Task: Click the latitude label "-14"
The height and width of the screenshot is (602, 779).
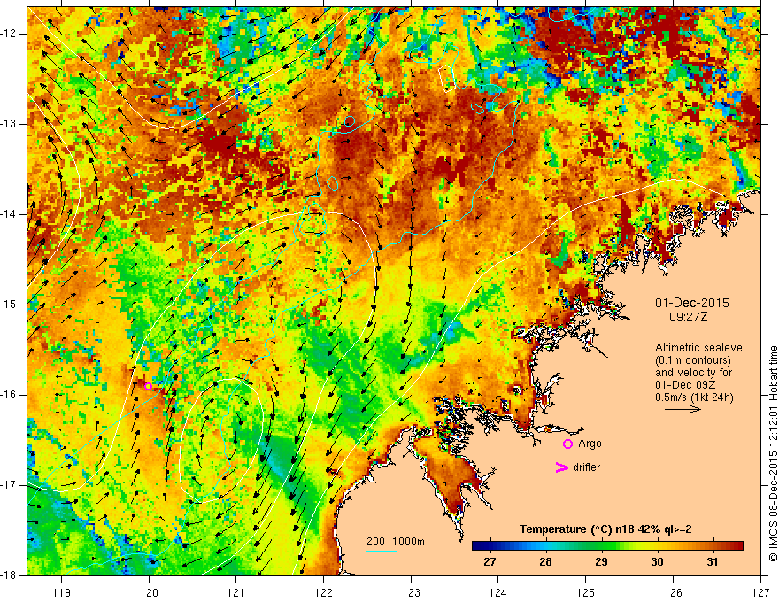Action: 9,214
